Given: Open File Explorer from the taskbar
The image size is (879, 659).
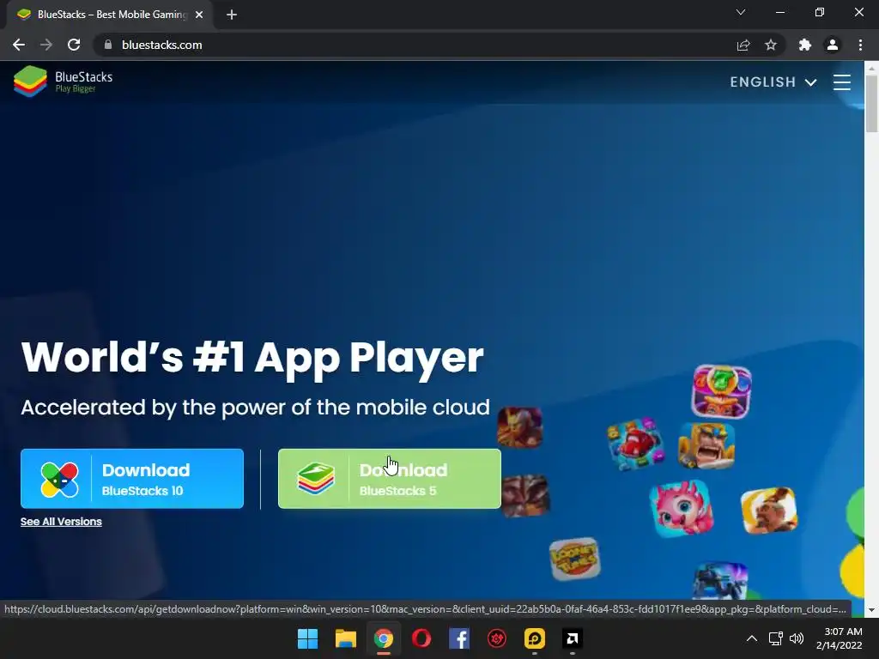Looking at the screenshot, I should click(x=346, y=638).
